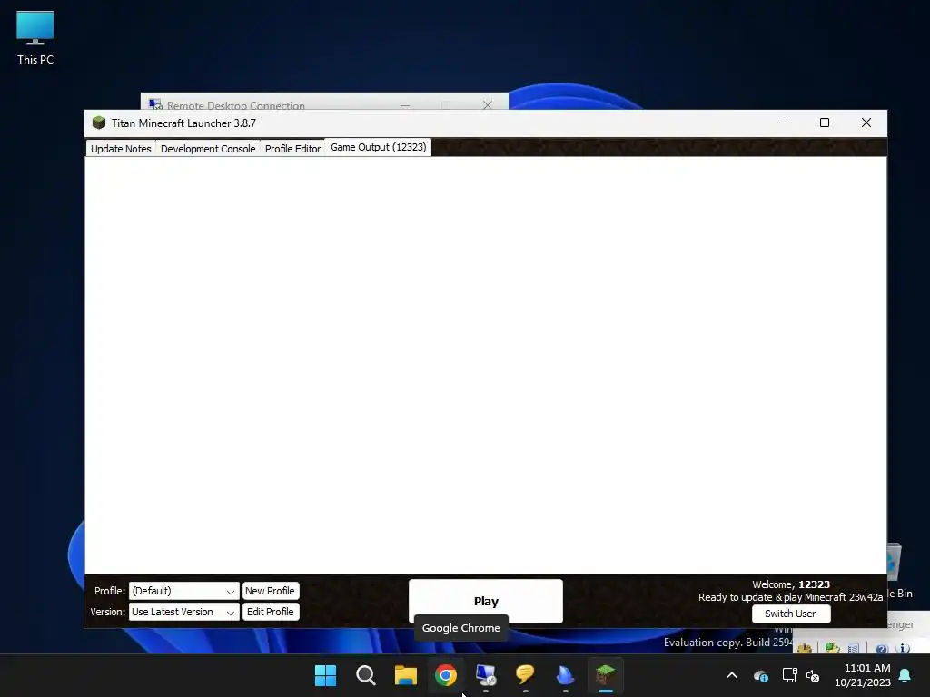Open the Version dropdown showing Use Latest Version
Image resolution: width=930 pixels, height=697 pixels.
[x=183, y=612]
